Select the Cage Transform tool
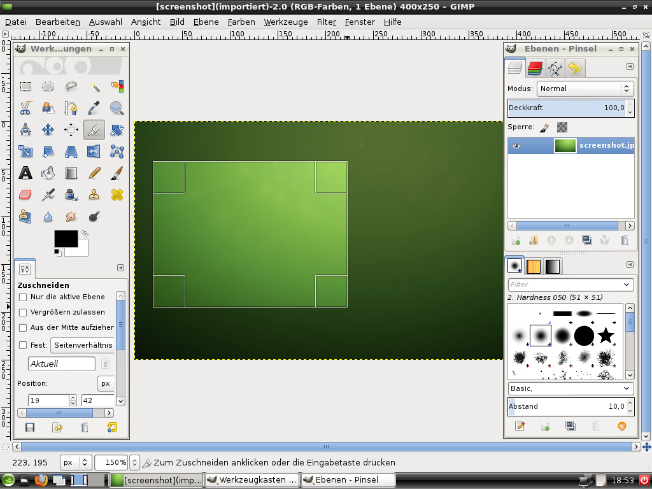This screenshot has height=489, width=652. (x=117, y=152)
